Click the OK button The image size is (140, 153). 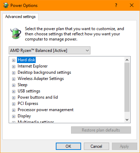click(x=68, y=146)
